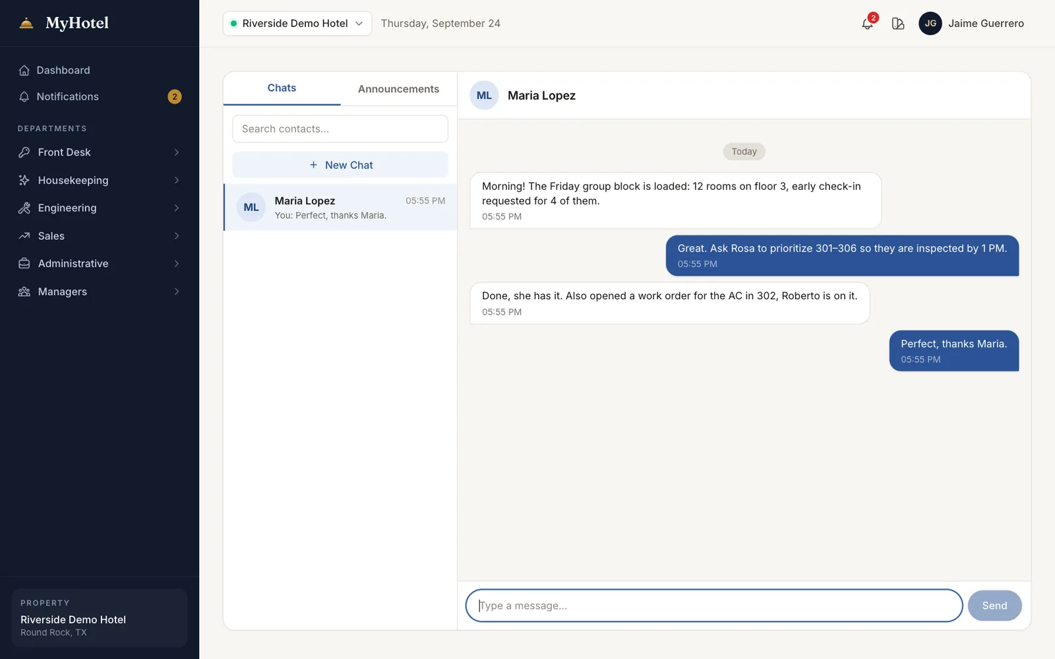Select Front Desk in departments menu
This screenshot has width=1055, height=659.
coord(100,152)
